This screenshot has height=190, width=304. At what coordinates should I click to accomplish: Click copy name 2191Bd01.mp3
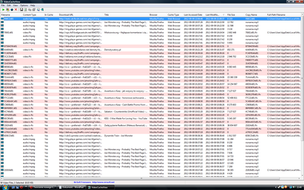pyautogui.click(x=253, y=170)
